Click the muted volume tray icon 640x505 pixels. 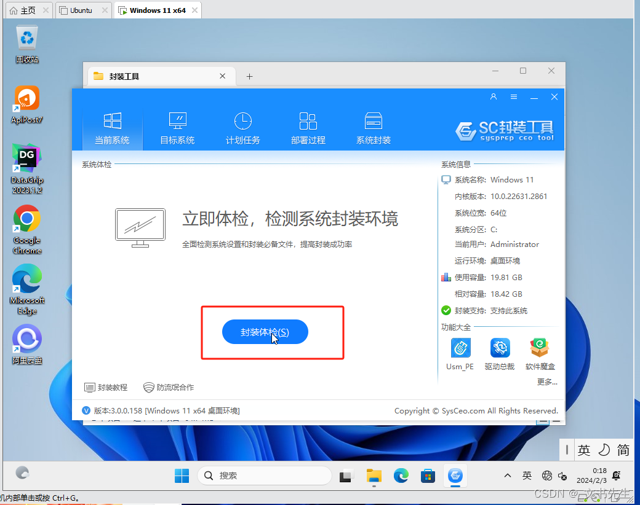point(562,476)
